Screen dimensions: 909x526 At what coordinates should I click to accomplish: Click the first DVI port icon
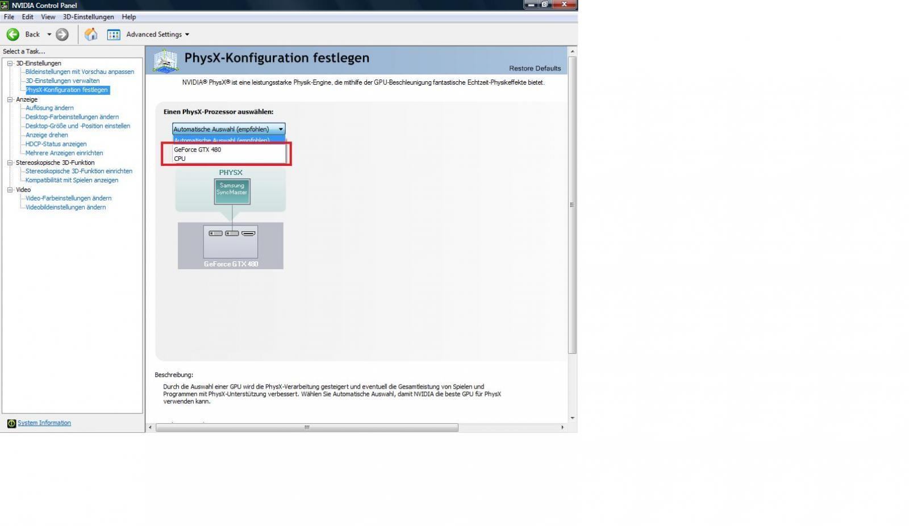[215, 233]
